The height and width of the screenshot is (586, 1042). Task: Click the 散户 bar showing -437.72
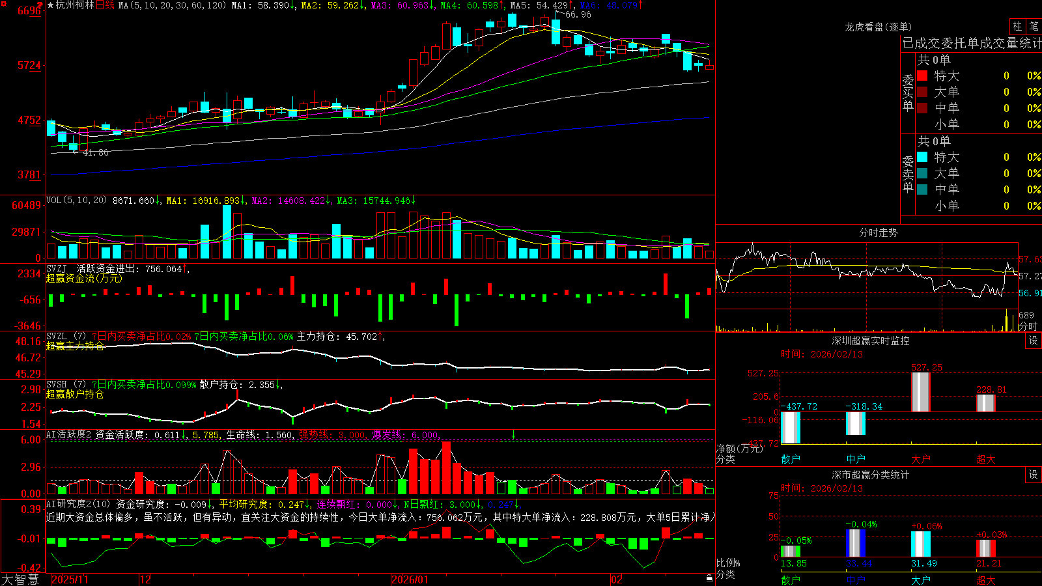coord(791,428)
